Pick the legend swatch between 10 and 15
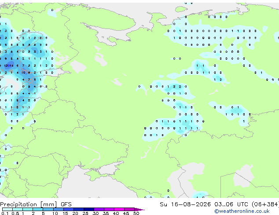This screenshot has height=215, width=279. [x=59, y=209]
